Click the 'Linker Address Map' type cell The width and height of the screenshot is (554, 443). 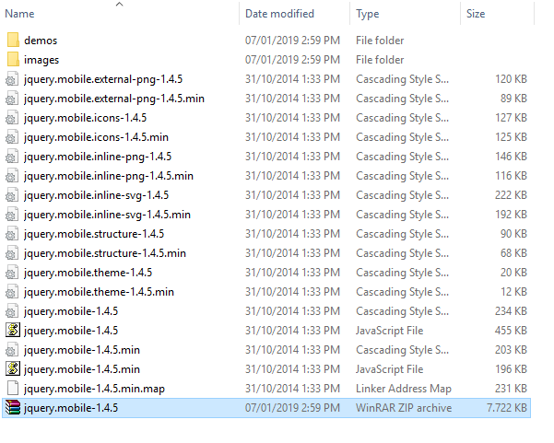pos(404,389)
